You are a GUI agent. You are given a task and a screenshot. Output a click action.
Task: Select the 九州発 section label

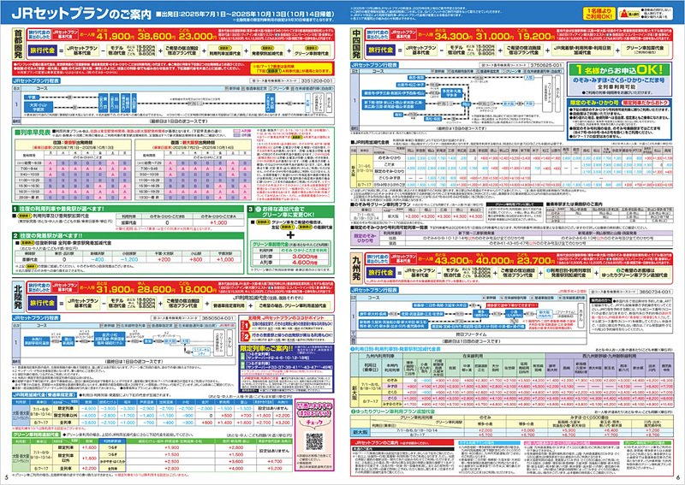[357, 267]
